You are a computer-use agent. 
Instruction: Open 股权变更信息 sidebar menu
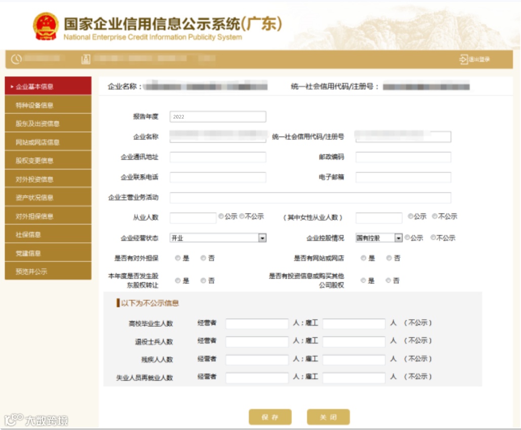click(48, 161)
